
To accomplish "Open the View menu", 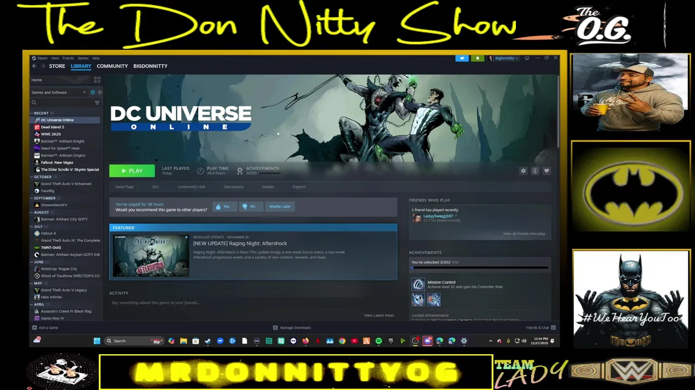I will [55, 58].
